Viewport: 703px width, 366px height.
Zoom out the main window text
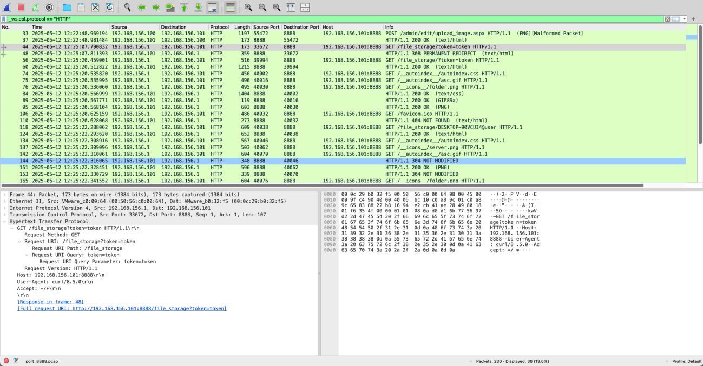click(x=262, y=8)
